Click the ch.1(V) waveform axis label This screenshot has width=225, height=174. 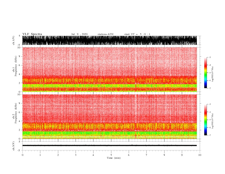pyautogui.click(x=14, y=40)
